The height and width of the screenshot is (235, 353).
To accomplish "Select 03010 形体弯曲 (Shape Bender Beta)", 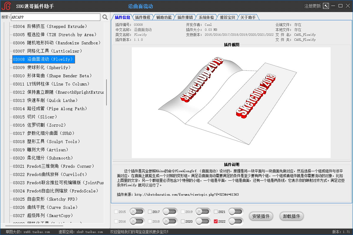I will click(x=52, y=76).
